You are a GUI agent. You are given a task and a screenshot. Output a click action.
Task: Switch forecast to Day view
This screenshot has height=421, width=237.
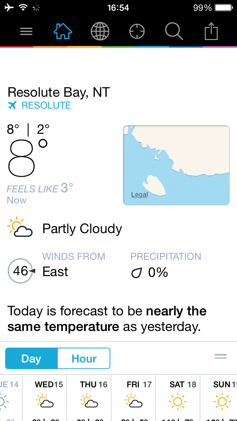click(31, 358)
